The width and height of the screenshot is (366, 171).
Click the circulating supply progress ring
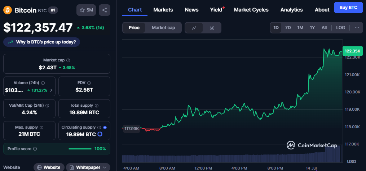pos(100,134)
